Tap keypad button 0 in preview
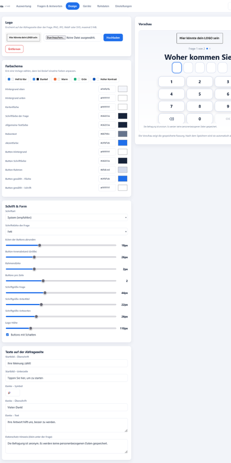Image resolution: width=231 pixels, height=463 pixels. [x=200, y=119]
